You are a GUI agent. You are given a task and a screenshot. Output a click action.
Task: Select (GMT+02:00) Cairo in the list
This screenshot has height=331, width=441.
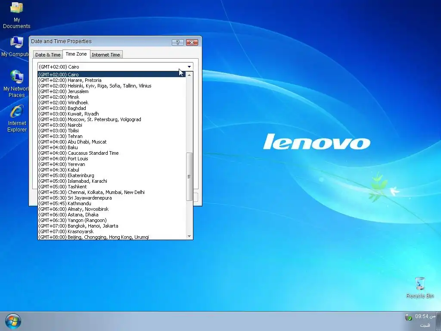112,75
